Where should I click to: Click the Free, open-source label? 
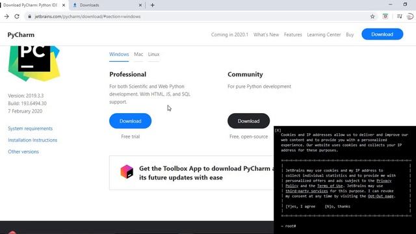point(248,136)
